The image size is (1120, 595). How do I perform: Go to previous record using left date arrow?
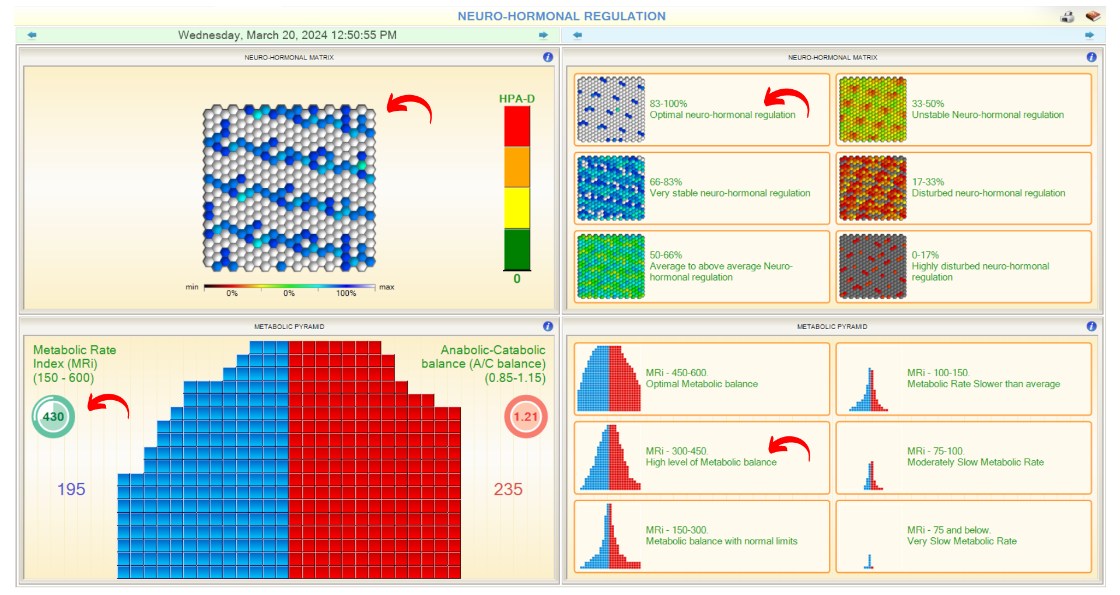pyautogui.click(x=32, y=35)
